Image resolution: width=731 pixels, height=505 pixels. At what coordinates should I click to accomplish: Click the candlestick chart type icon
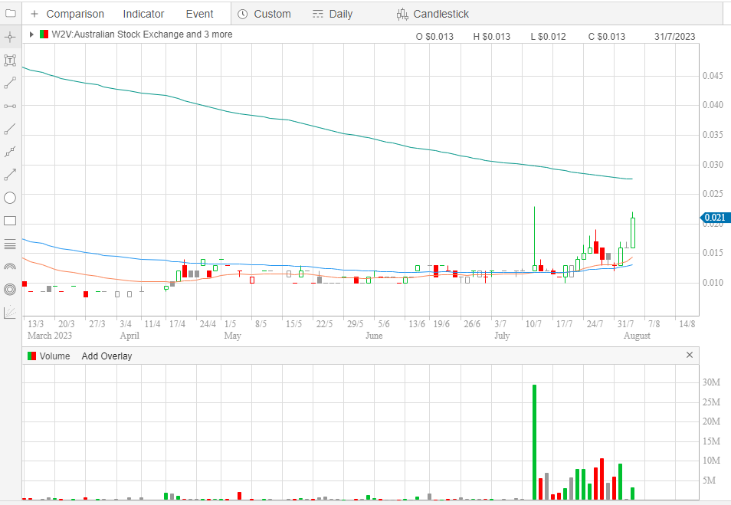click(402, 14)
